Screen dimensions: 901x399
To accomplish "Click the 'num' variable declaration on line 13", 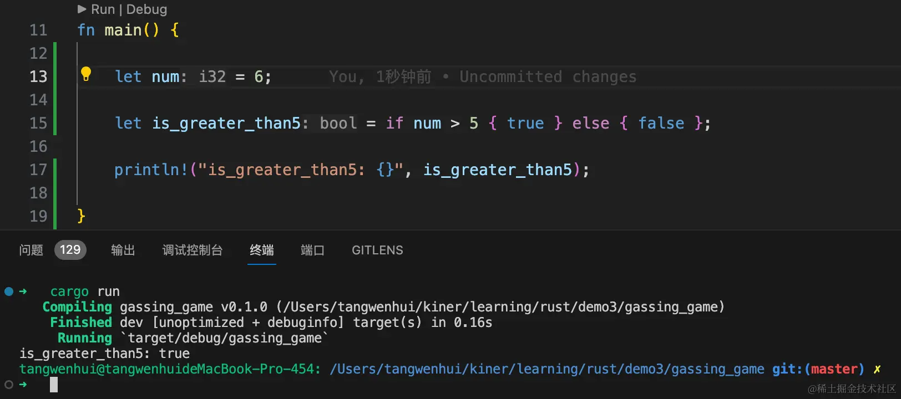I will [165, 76].
